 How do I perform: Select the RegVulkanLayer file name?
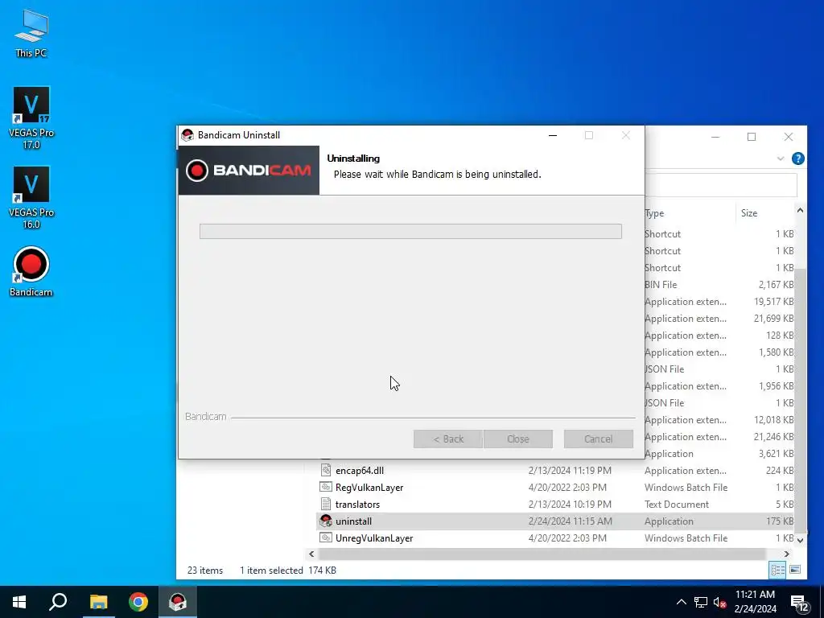[x=369, y=487]
